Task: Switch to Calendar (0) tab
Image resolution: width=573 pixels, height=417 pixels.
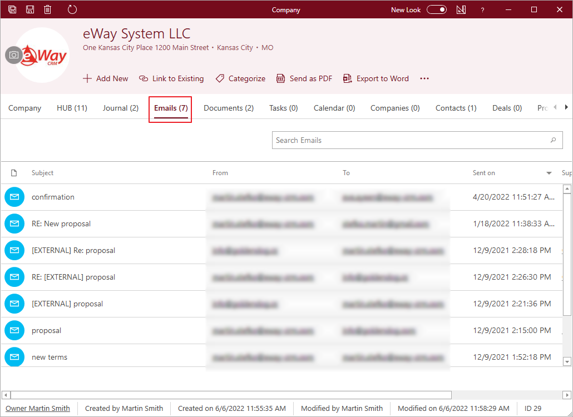Action: [x=334, y=108]
